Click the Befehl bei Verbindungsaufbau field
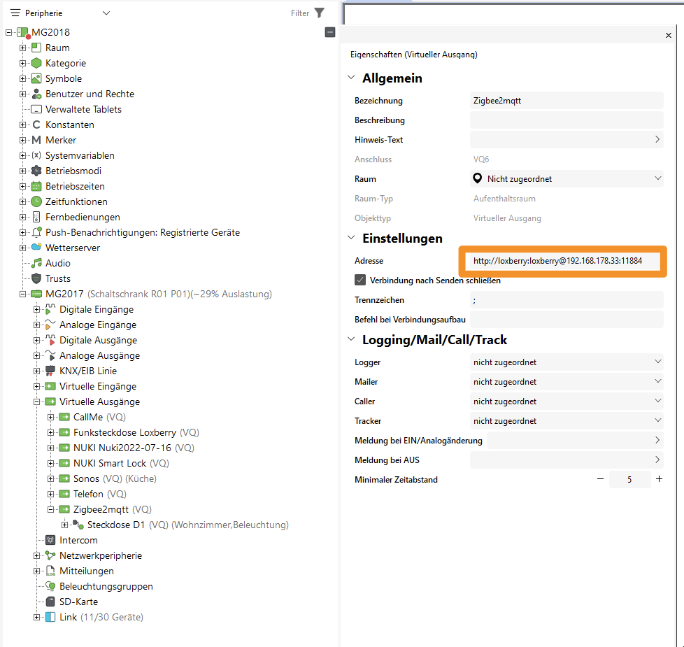 tap(567, 320)
